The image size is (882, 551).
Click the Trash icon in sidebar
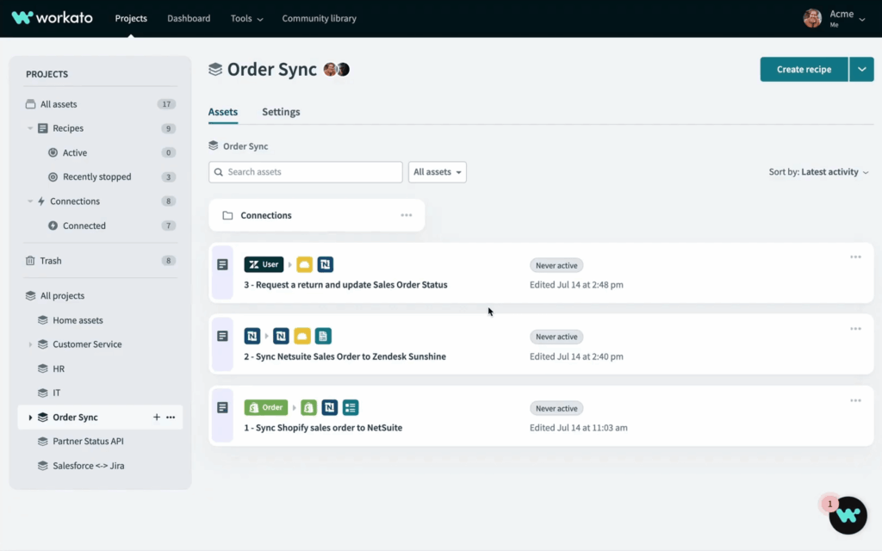click(x=30, y=261)
